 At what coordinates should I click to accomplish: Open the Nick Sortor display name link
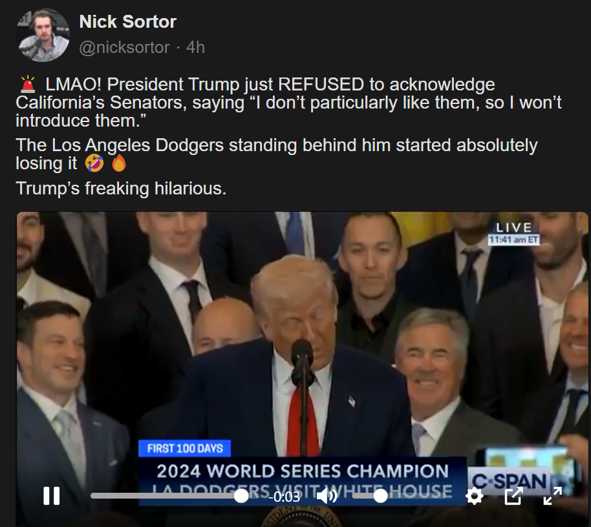click(127, 22)
